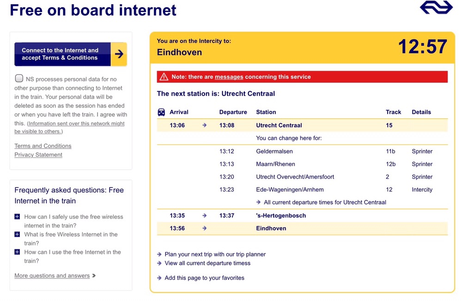Click the "messages" link in red banner
Screen dimensions: 462x301
tap(229, 77)
